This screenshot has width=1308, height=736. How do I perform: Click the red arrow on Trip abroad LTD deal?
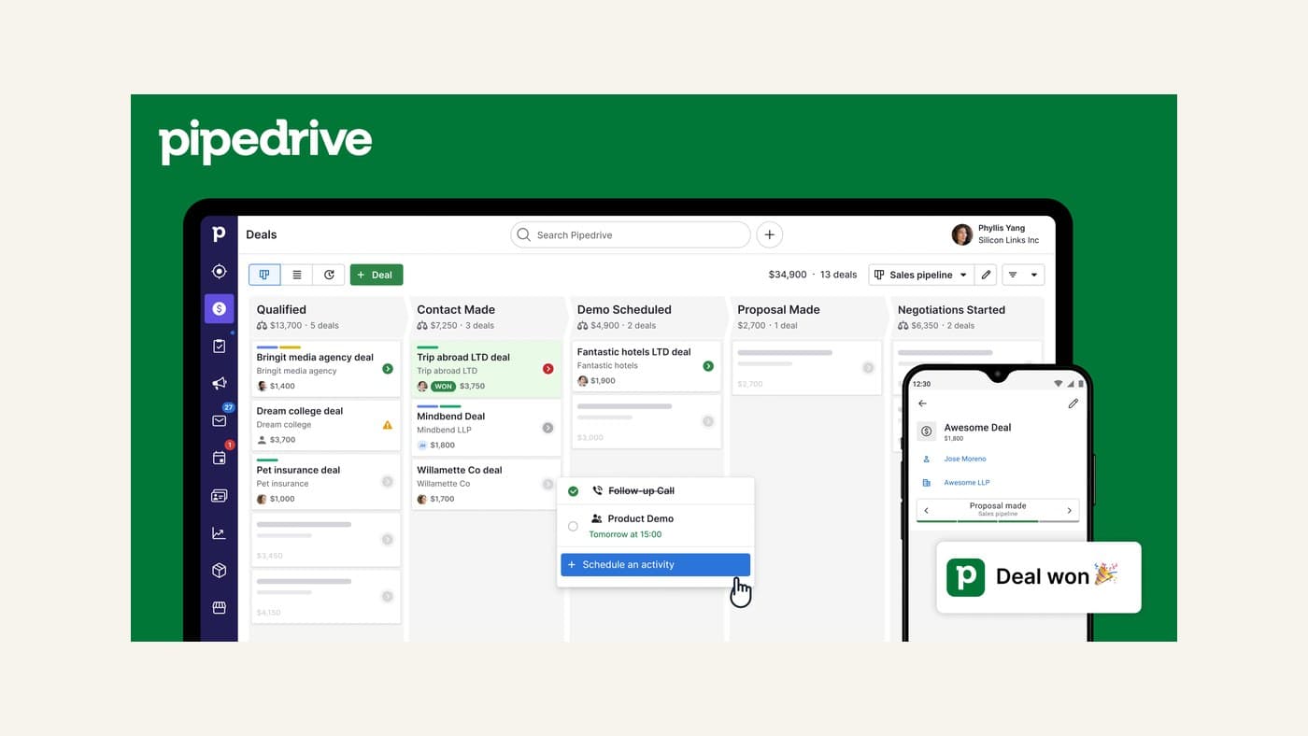point(548,369)
